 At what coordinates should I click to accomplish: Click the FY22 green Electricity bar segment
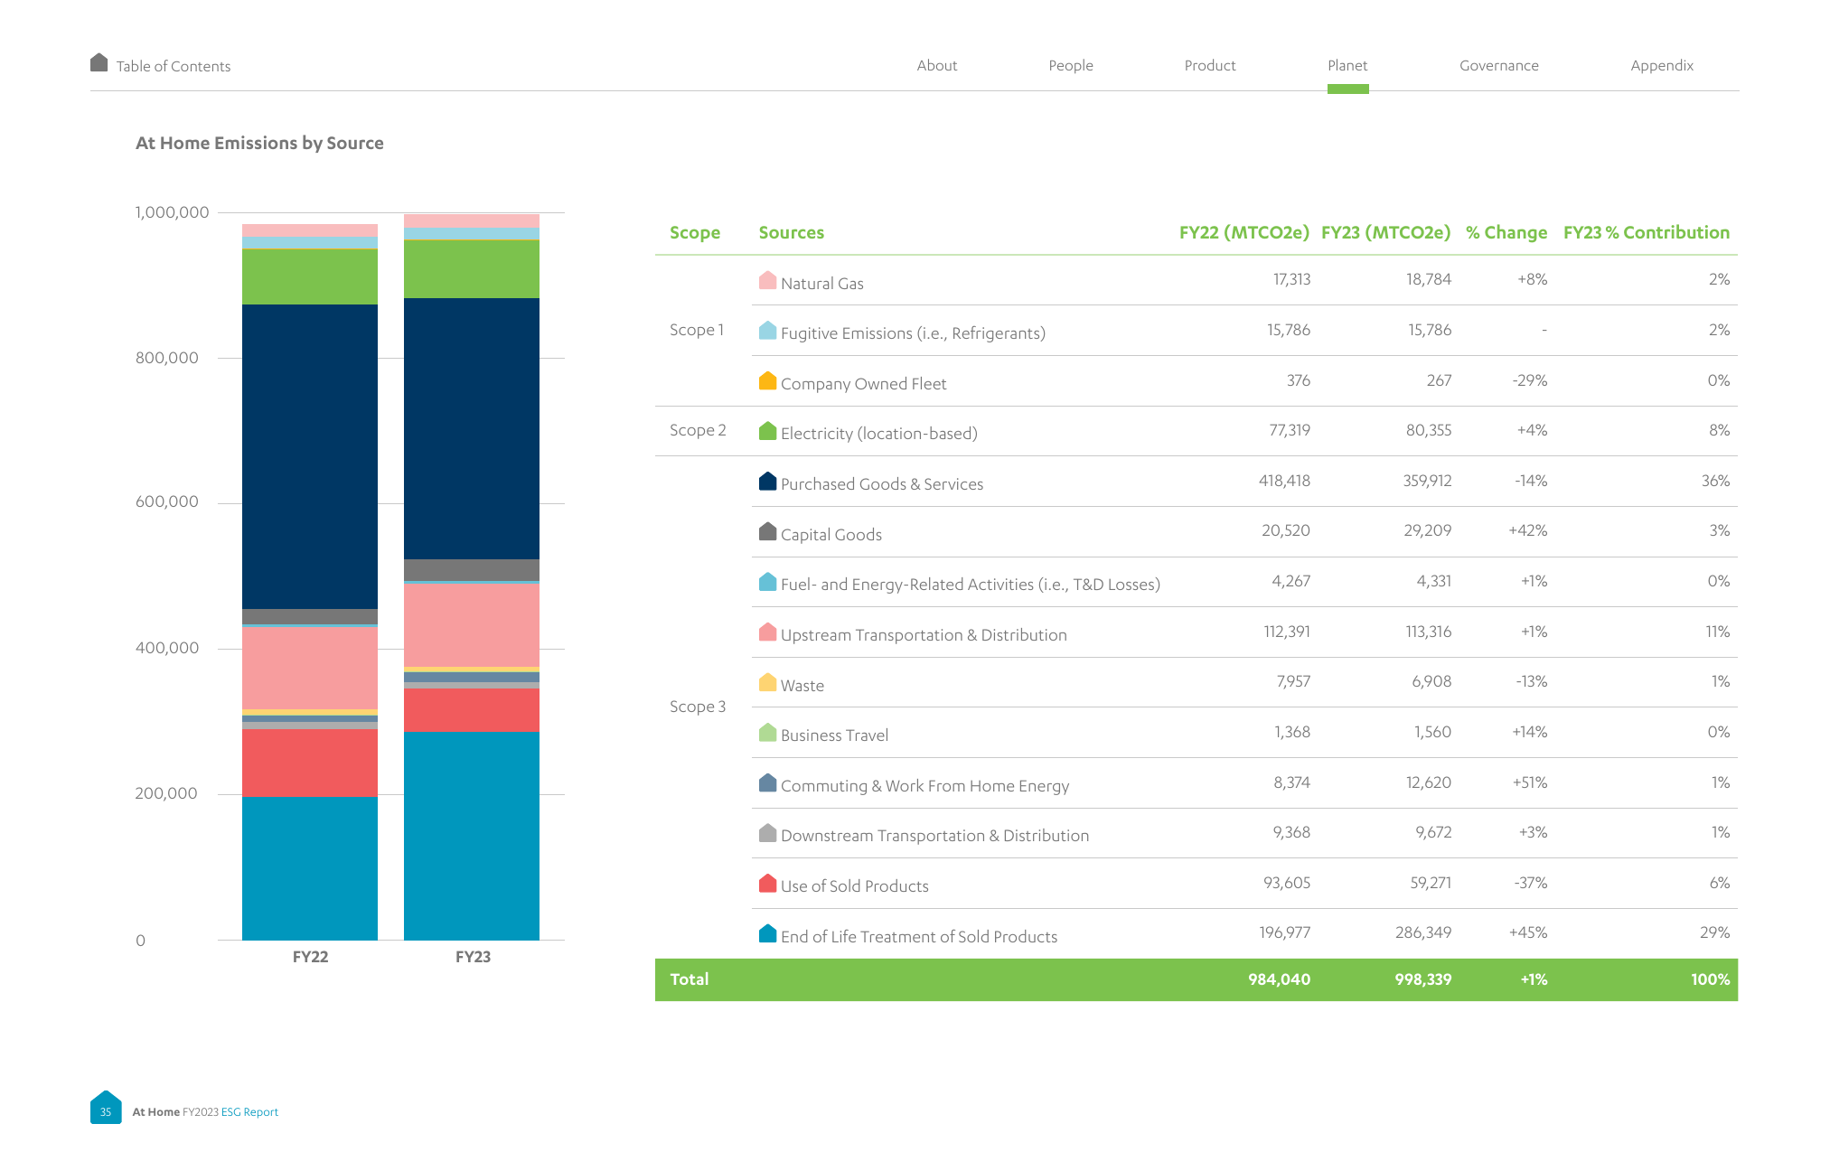310,276
